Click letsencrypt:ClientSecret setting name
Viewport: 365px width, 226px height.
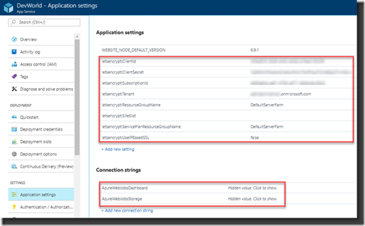(123, 72)
